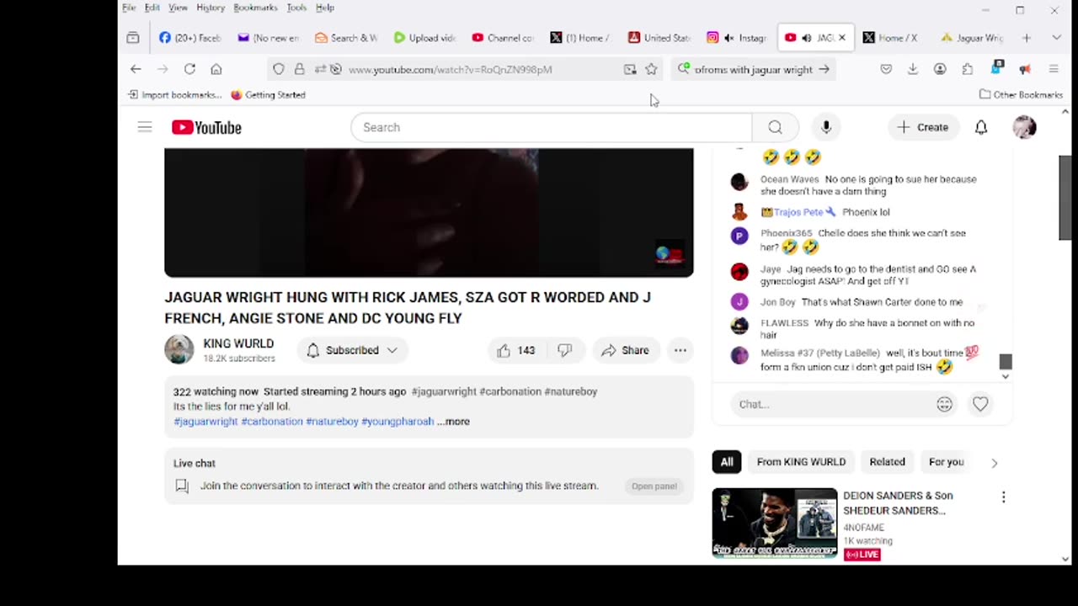Viewport: 1078px width, 606px height.
Task: Open the View menu
Action: [x=178, y=8]
